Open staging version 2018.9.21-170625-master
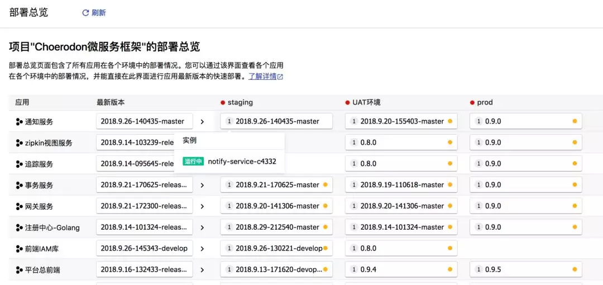 [x=276, y=184]
